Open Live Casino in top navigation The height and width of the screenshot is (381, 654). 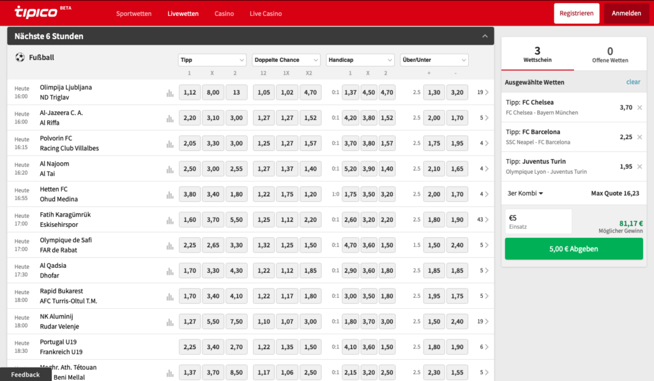tap(266, 13)
